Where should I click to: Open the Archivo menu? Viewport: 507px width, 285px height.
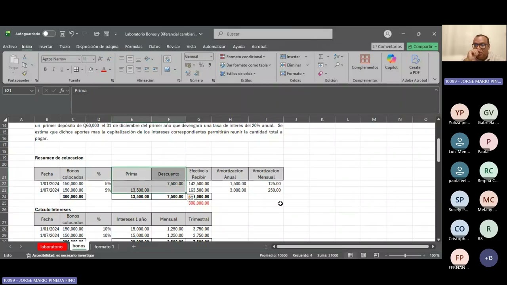point(10,47)
